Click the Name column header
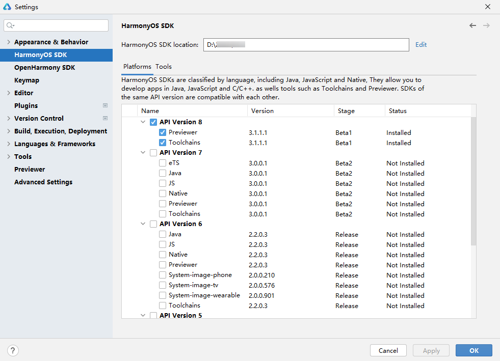This screenshot has width=500, height=361. [x=192, y=111]
